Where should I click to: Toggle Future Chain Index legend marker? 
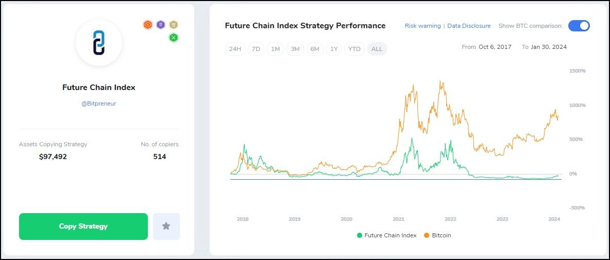360,235
